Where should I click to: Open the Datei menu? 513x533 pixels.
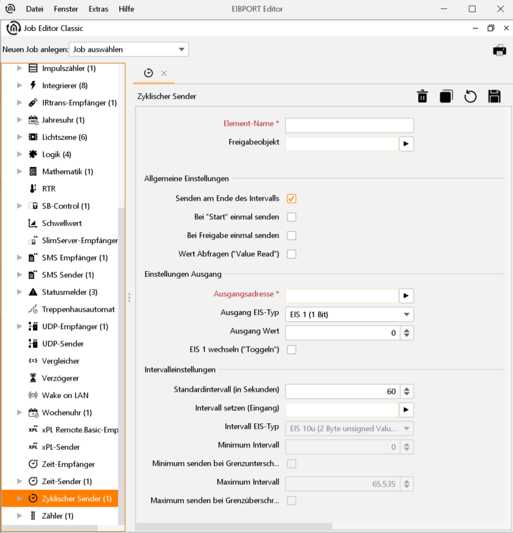tap(35, 9)
